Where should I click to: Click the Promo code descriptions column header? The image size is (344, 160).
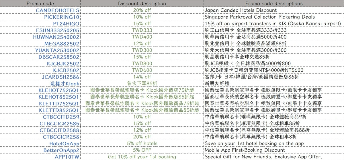pos(274,4)
